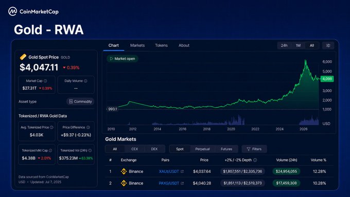The height and width of the screenshot is (197, 350).
Task: Open external link icon next to XAUt/USDT
Action: click(x=182, y=171)
